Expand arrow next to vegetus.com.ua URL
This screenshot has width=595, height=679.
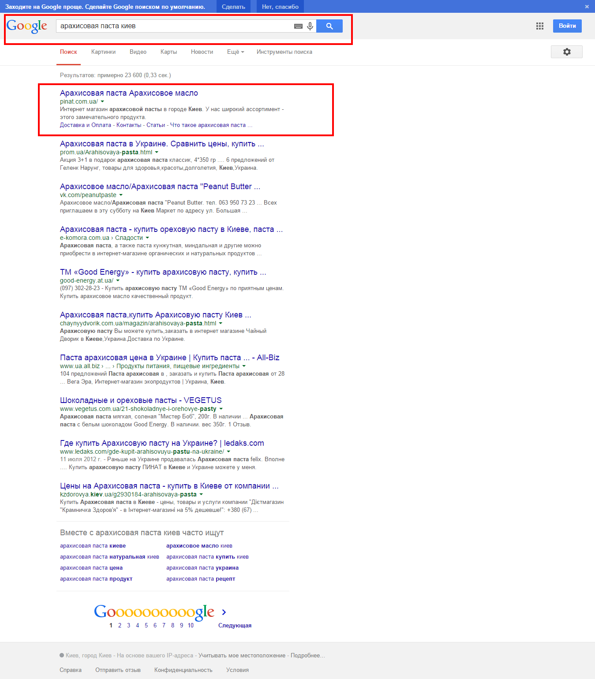[x=221, y=409]
